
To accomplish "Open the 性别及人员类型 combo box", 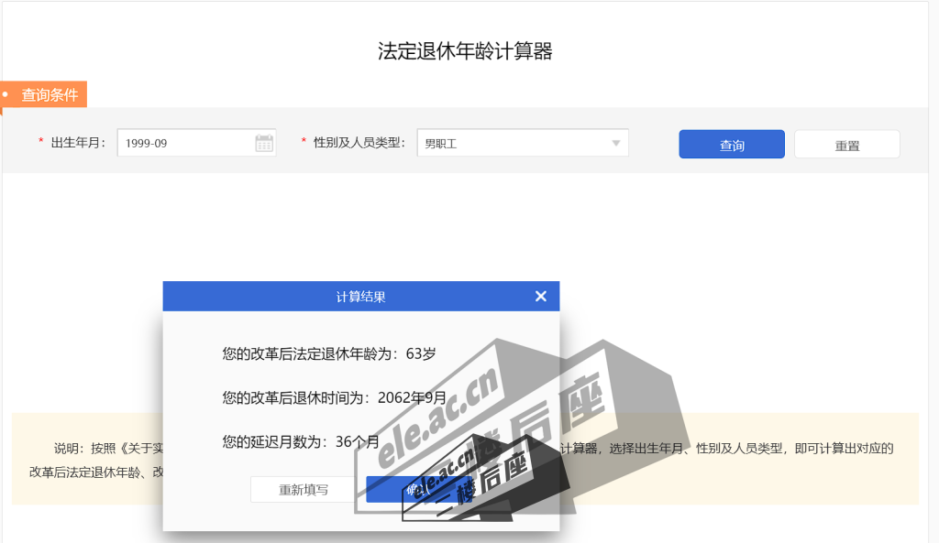I will [x=514, y=143].
